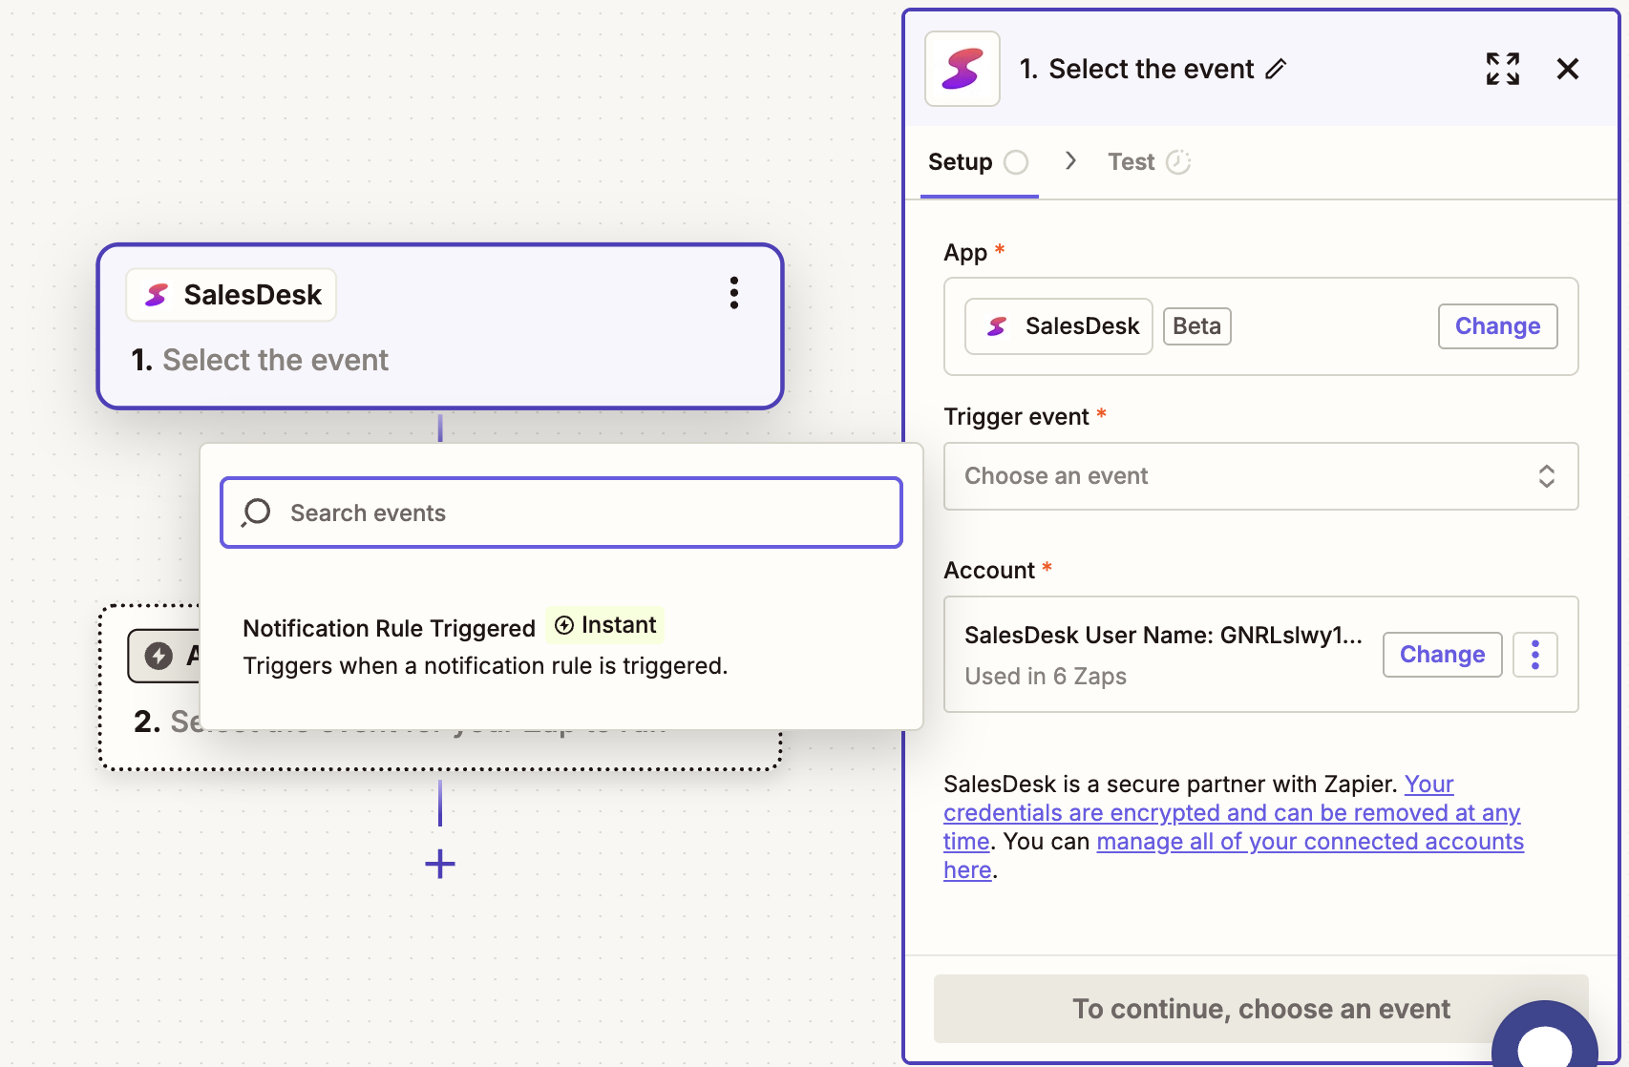Switch to the Test tab

coord(1132,162)
